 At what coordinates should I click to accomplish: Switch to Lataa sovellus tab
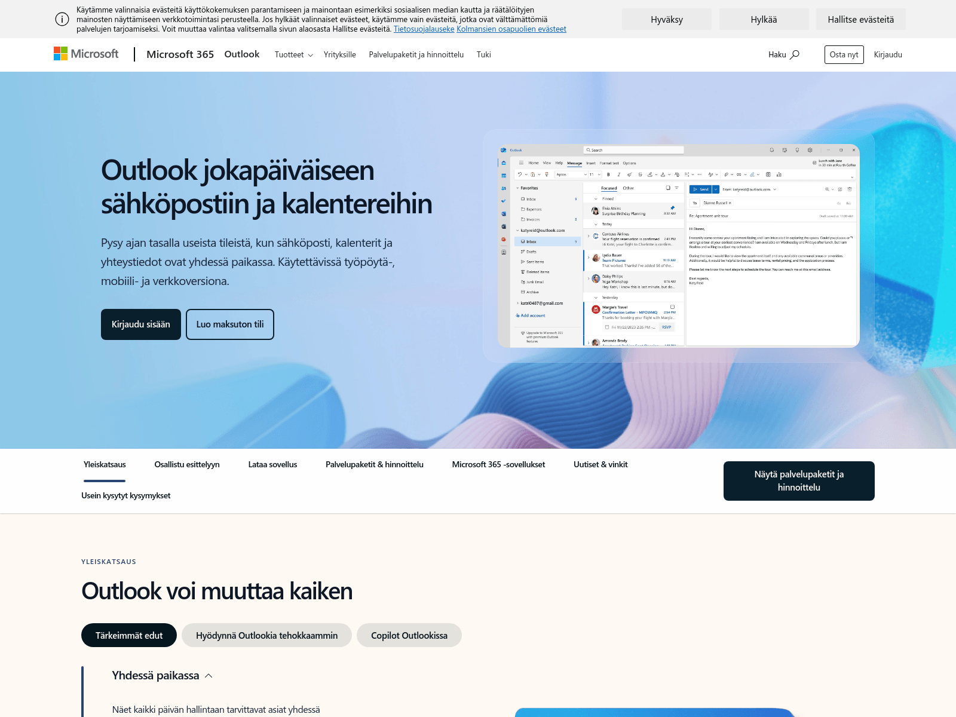click(x=272, y=465)
